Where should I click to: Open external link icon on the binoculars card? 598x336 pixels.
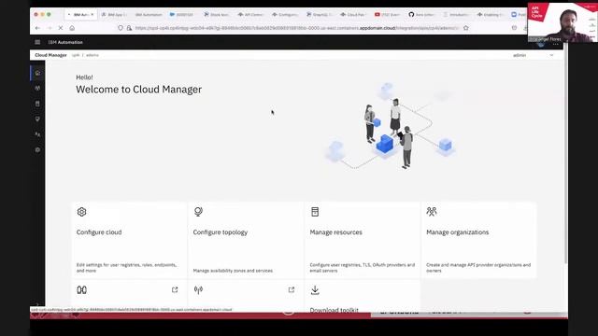175,290
